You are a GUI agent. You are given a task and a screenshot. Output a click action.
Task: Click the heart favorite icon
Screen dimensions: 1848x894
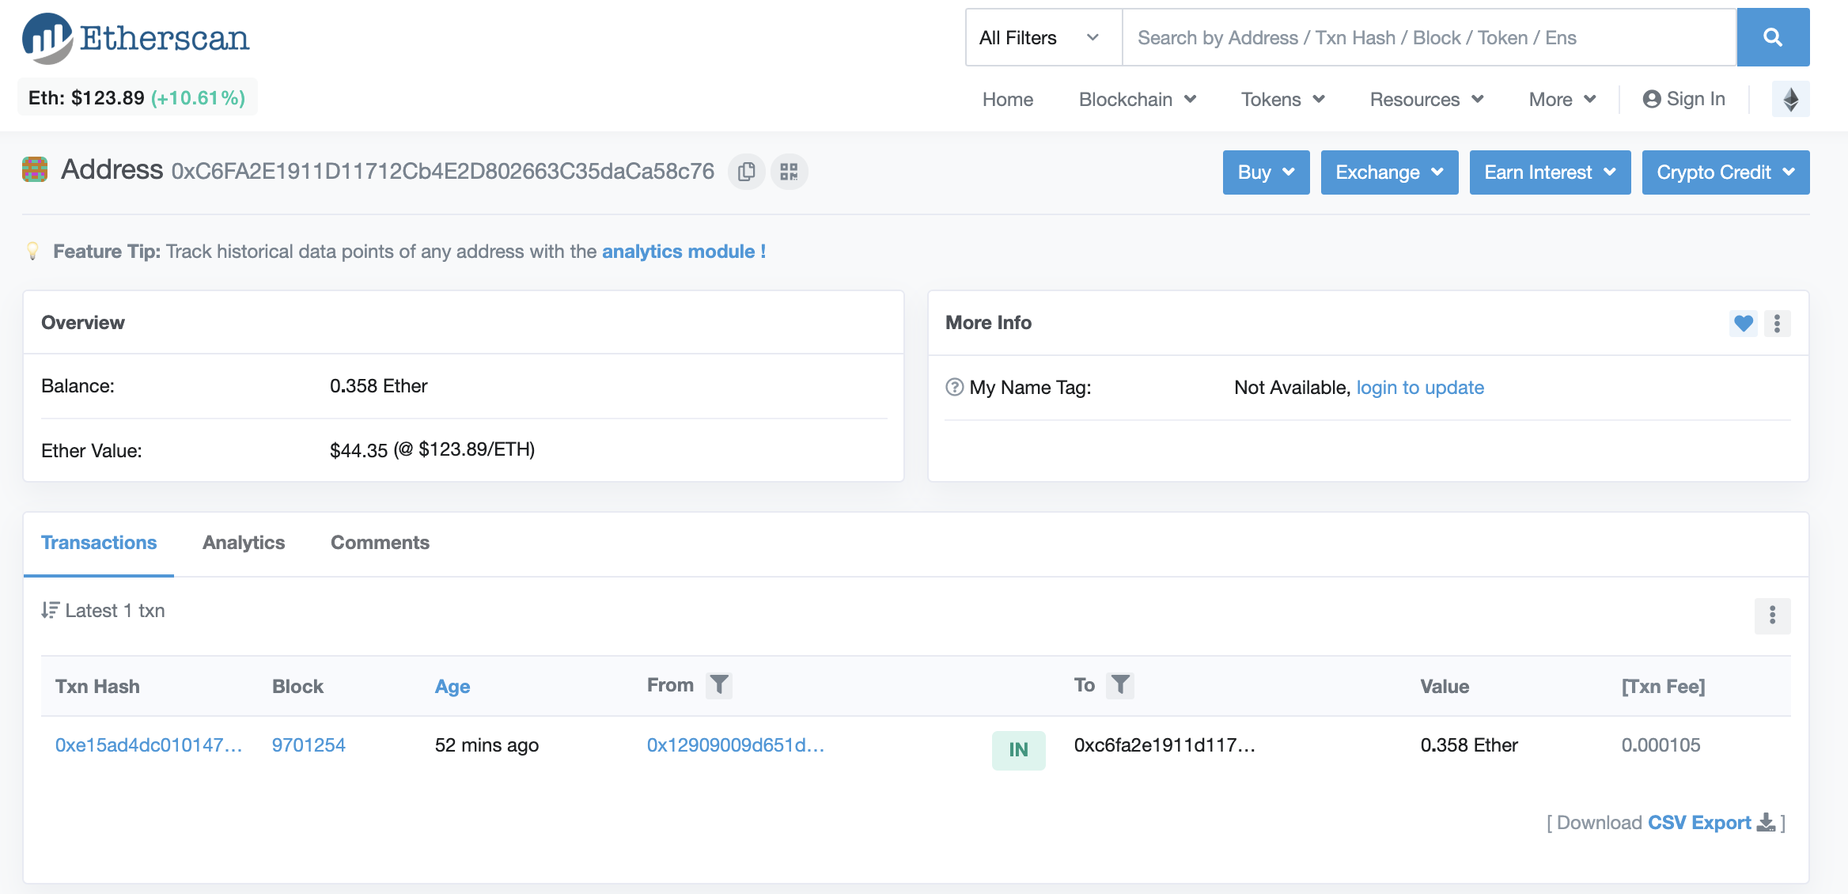[1743, 323]
